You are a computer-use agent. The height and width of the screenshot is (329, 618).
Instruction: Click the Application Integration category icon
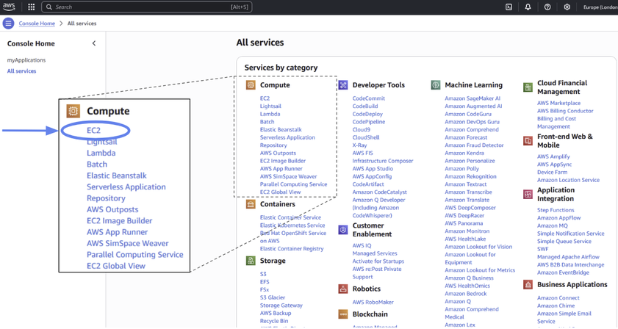click(528, 195)
